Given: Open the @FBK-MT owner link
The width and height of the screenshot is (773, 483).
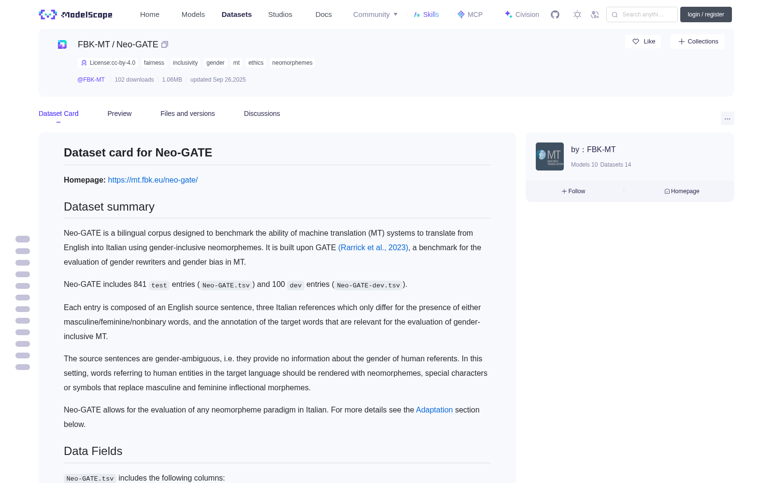Looking at the screenshot, I should pos(91,80).
